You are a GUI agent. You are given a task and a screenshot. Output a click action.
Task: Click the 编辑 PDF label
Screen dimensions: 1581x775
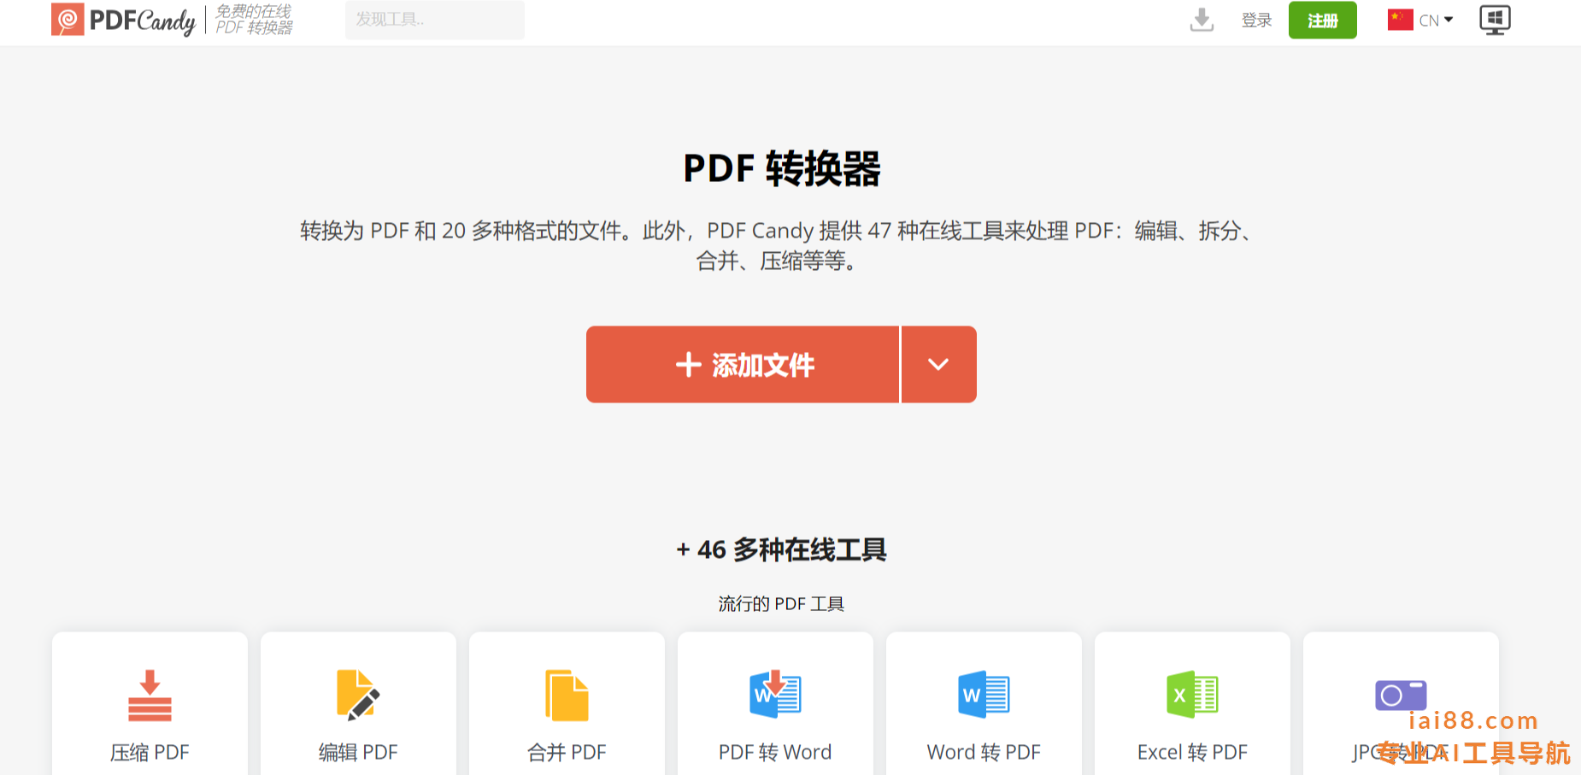(358, 752)
